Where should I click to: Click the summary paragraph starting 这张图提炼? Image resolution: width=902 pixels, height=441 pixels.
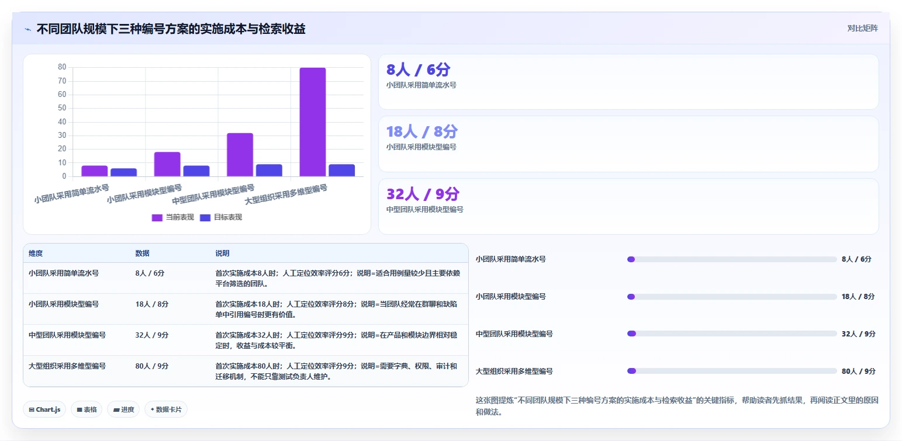tap(677, 406)
